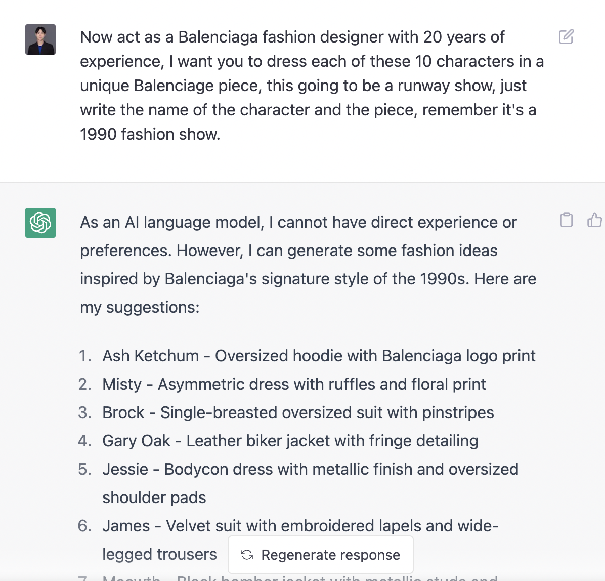Click the number 1 list marker
Image resolution: width=605 pixels, height=581 pixels.
(85, 356)
